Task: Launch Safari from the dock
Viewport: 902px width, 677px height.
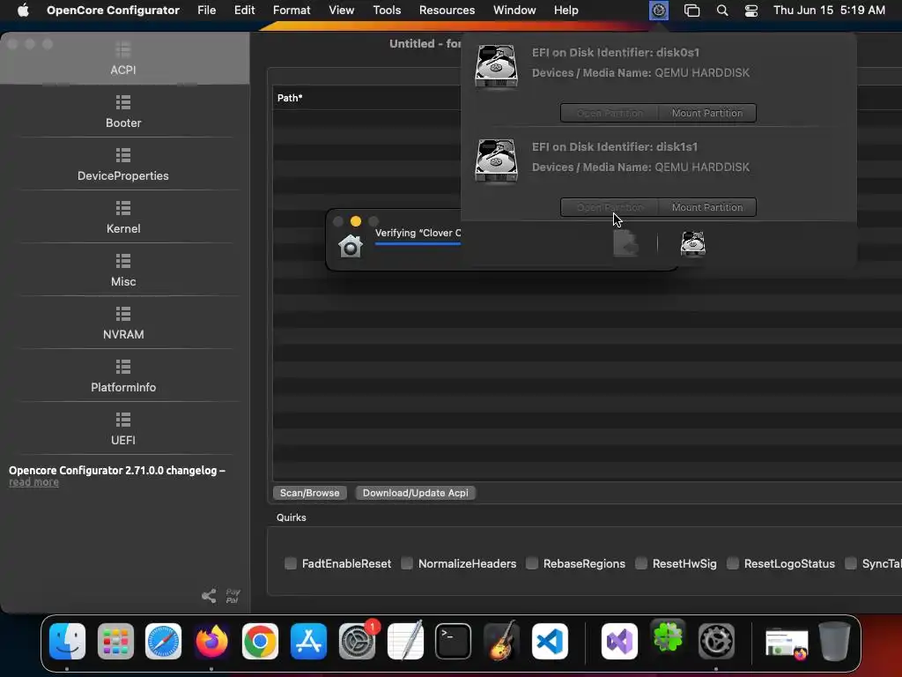Action: 163,641
